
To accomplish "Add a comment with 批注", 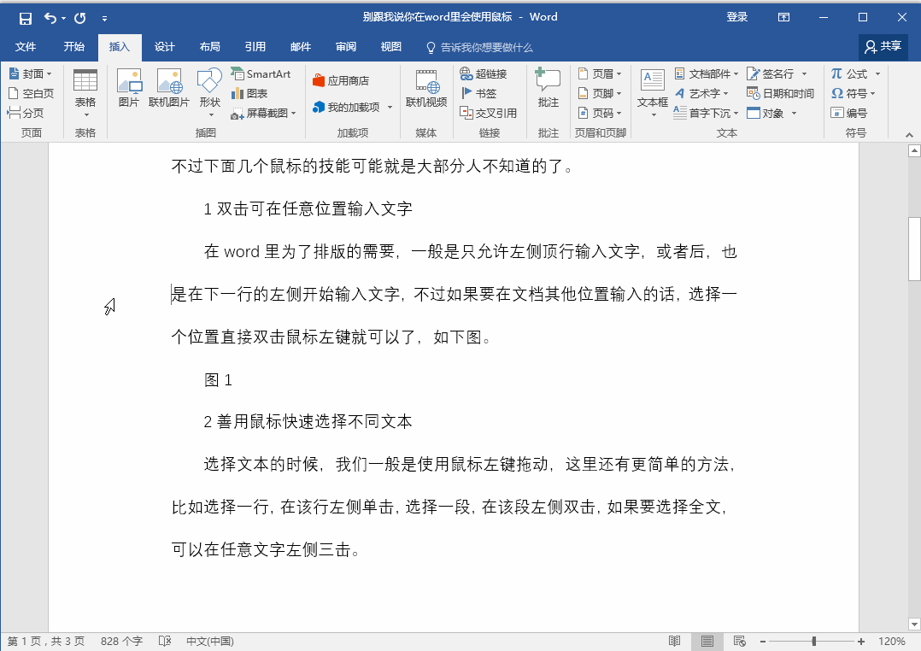I will (548, 88).
